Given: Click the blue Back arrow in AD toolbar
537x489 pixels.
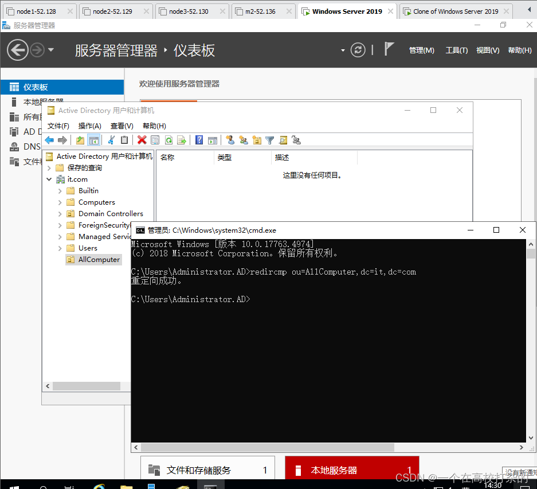Looking at the screenshot, I should click(x=50, y=140).
